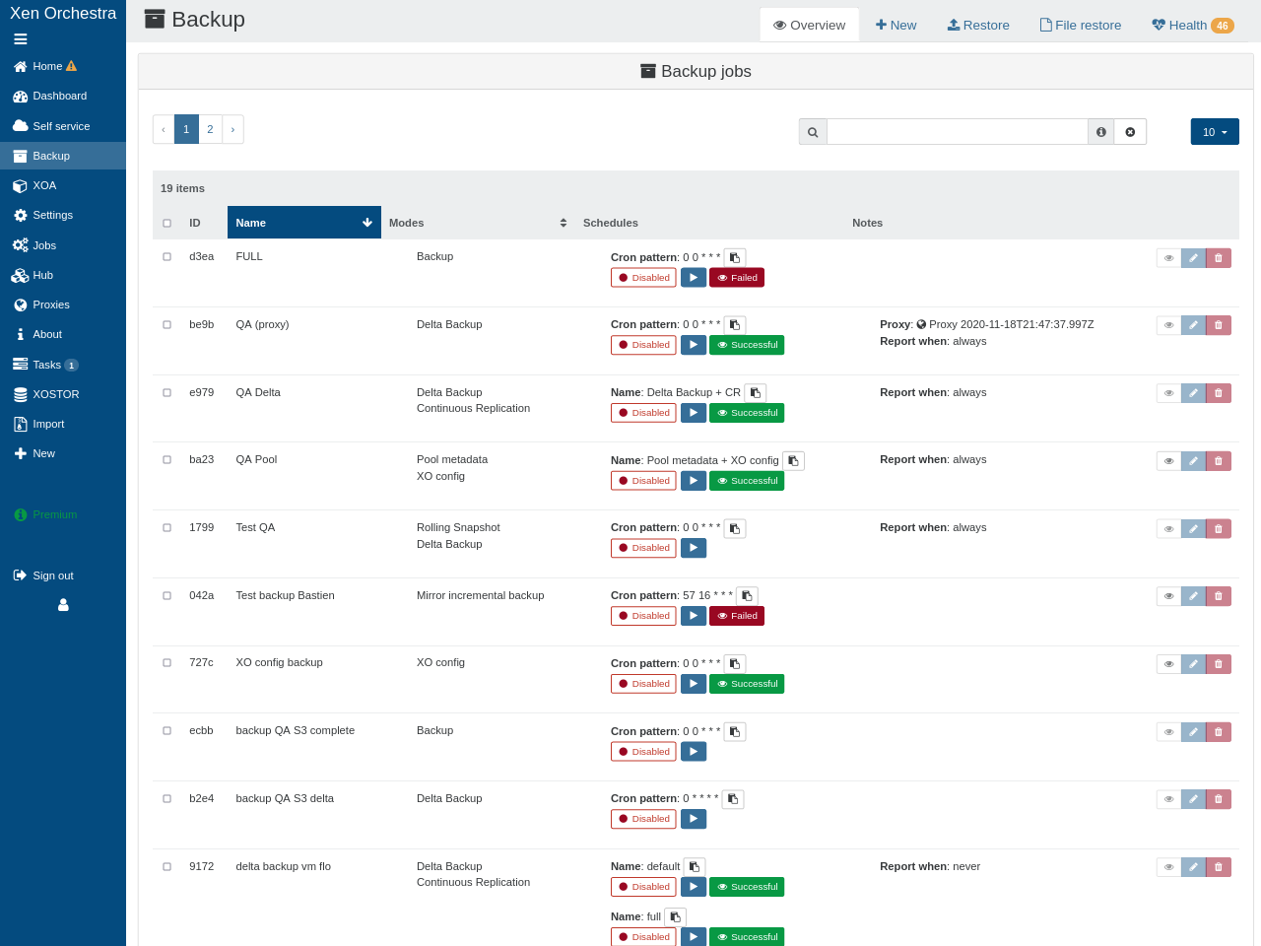Click the hamburger menu icon in sidebar
Screen dimensions: 1261x946
(x=21, y=39)
